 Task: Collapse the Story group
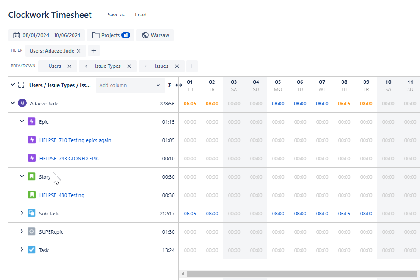point(22,176)
